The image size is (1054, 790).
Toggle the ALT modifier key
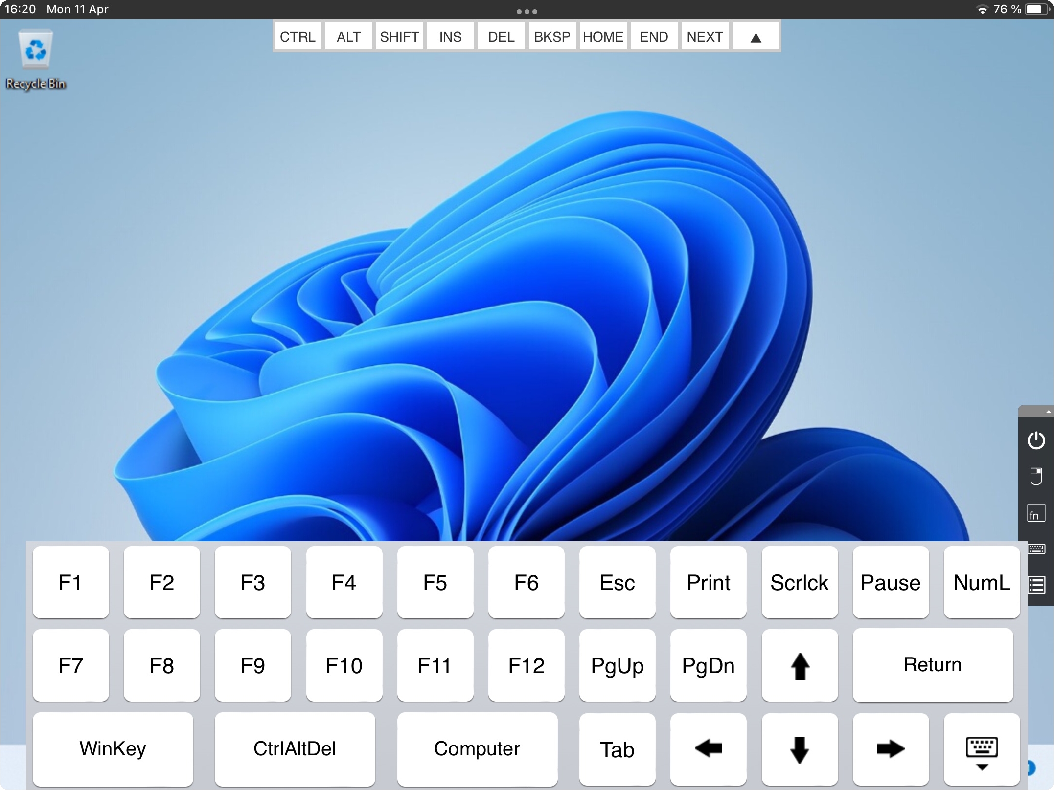(x=348, y=37)
